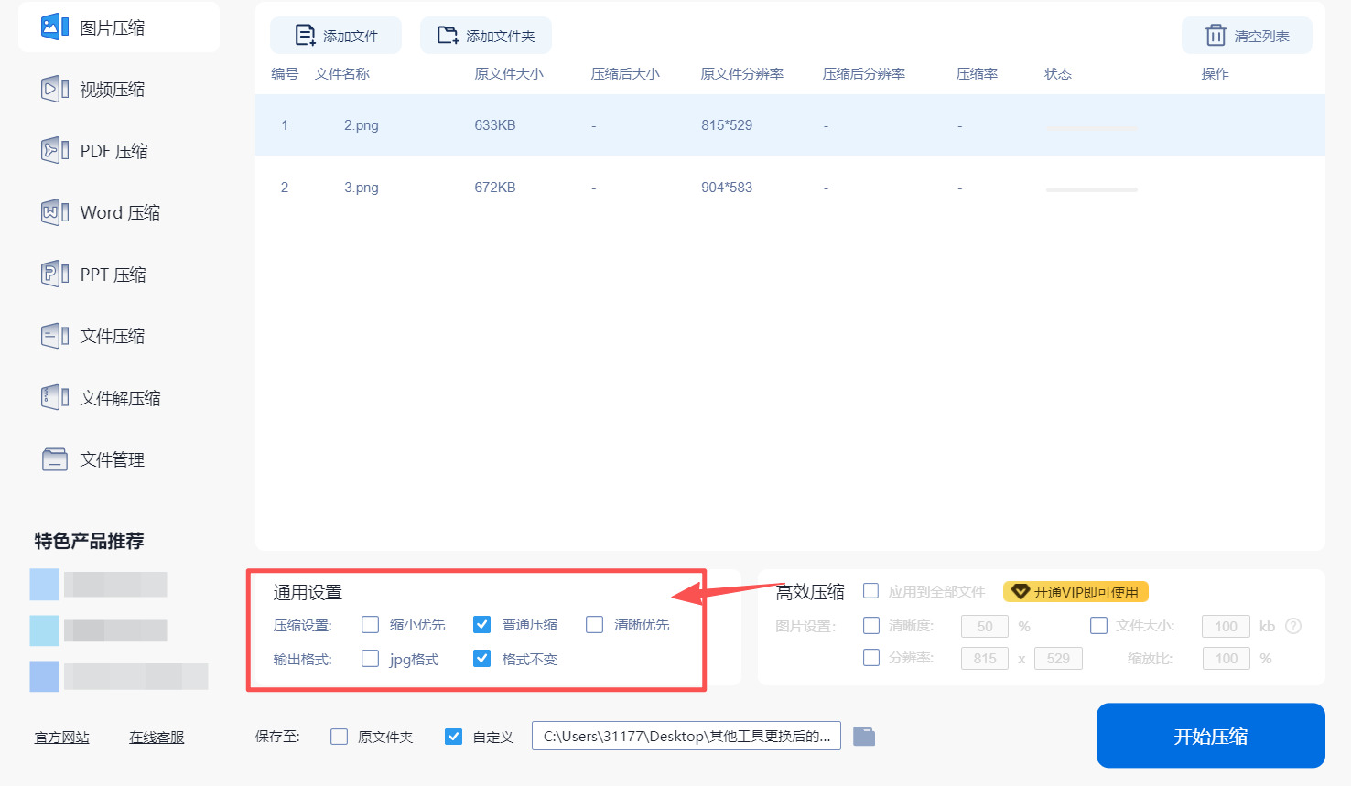The height and width of the screenshot is (786, 1351).
Task: Open the 官方网站 link
Action: pyautogui.click(x=62, y=738)
